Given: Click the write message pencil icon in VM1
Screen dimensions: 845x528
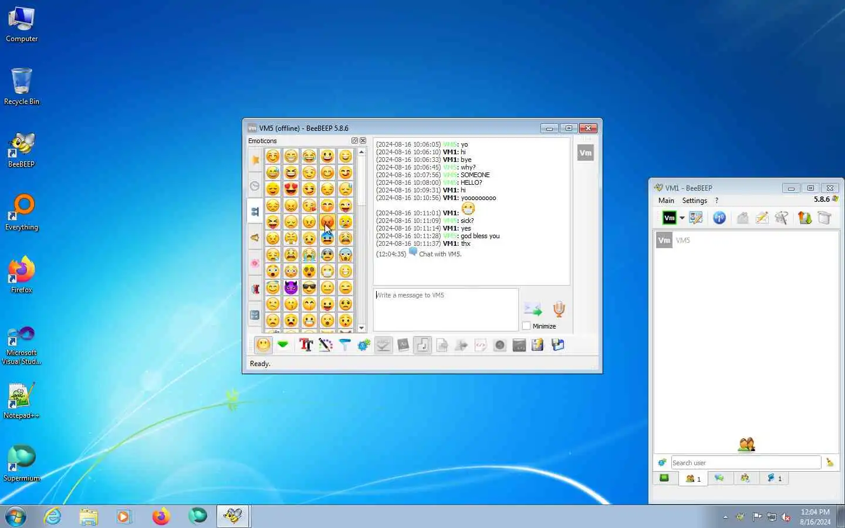Looking at the screenshot, I should [762, 218].
